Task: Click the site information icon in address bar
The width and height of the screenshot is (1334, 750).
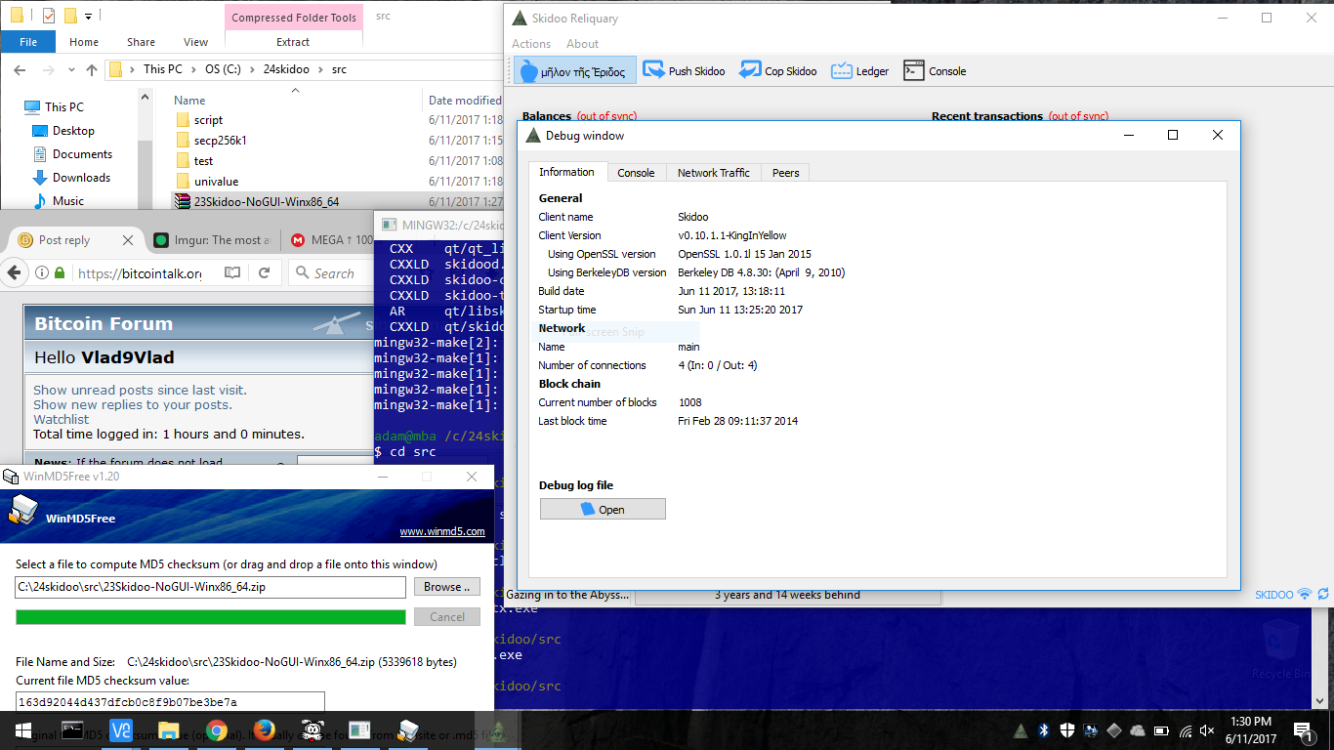Action: tap(41, 273)
